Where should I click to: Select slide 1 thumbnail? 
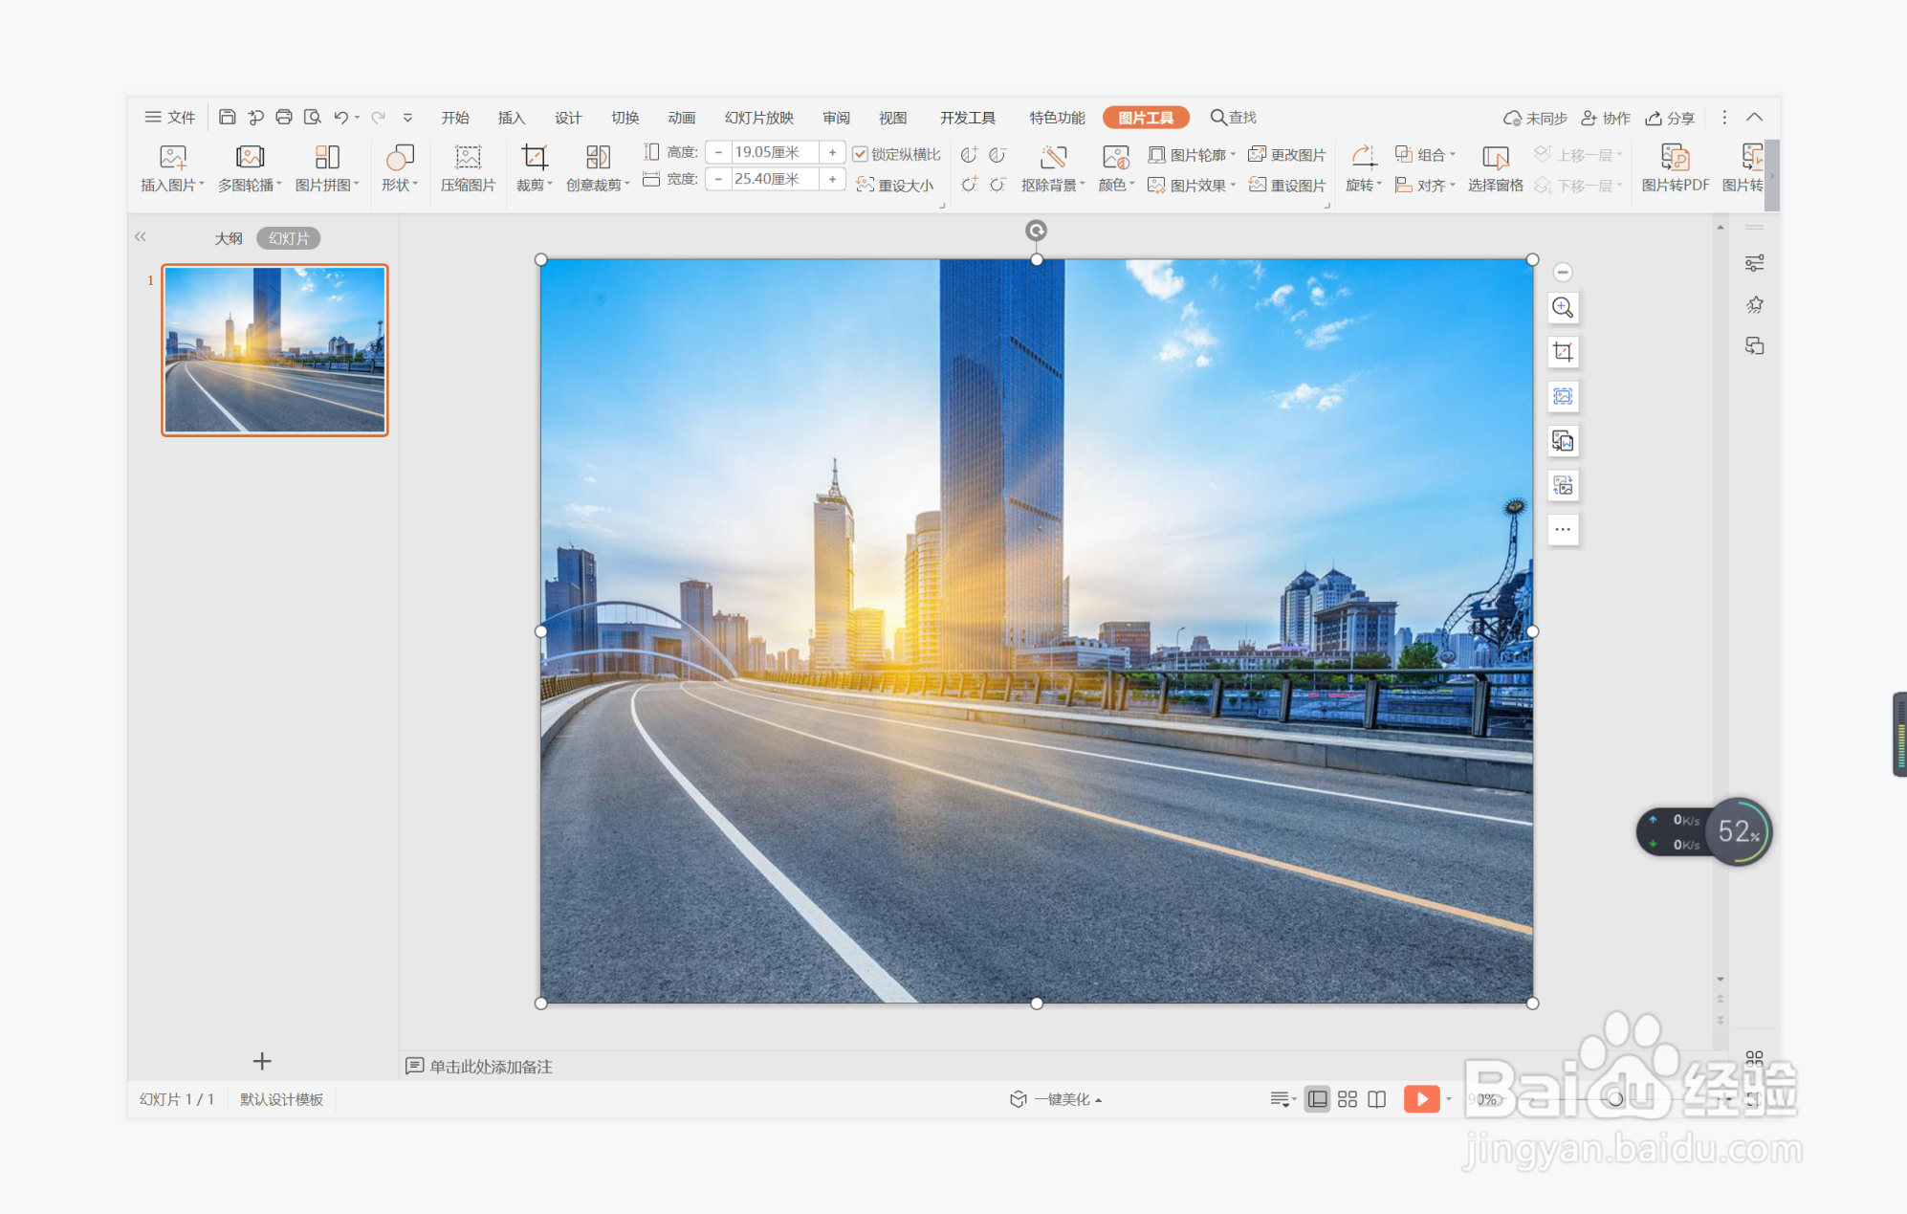[x=274, y=350]
